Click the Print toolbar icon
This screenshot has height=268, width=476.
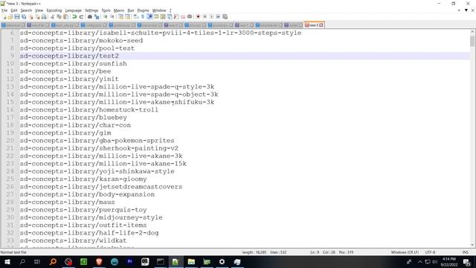tap(44, 16)
